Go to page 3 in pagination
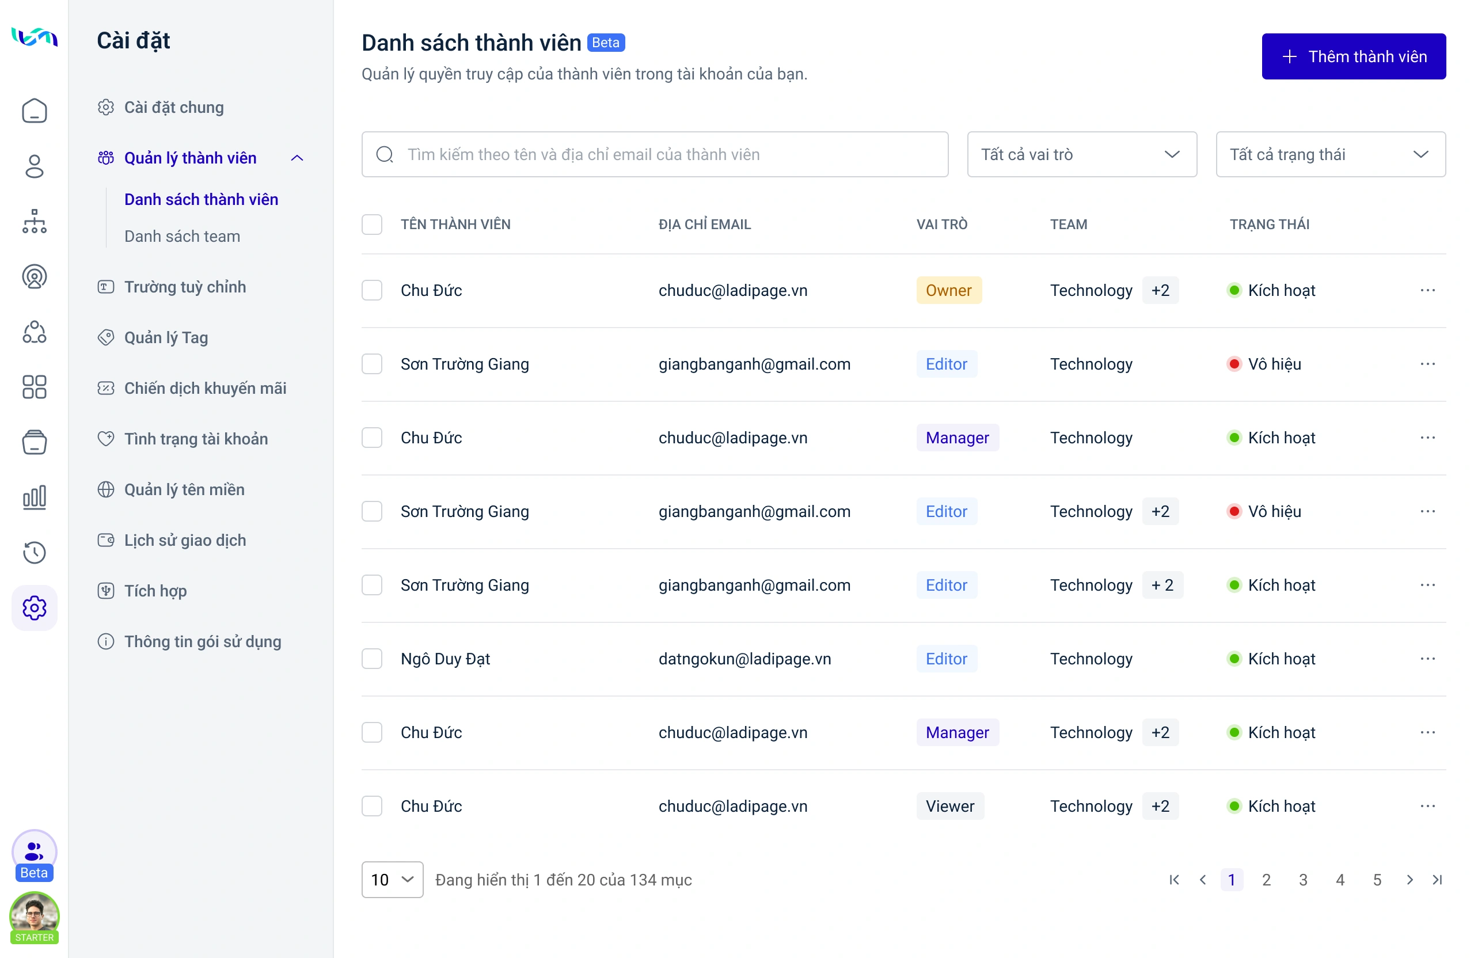1474x958 pixels. click(x=1303, y=880)
